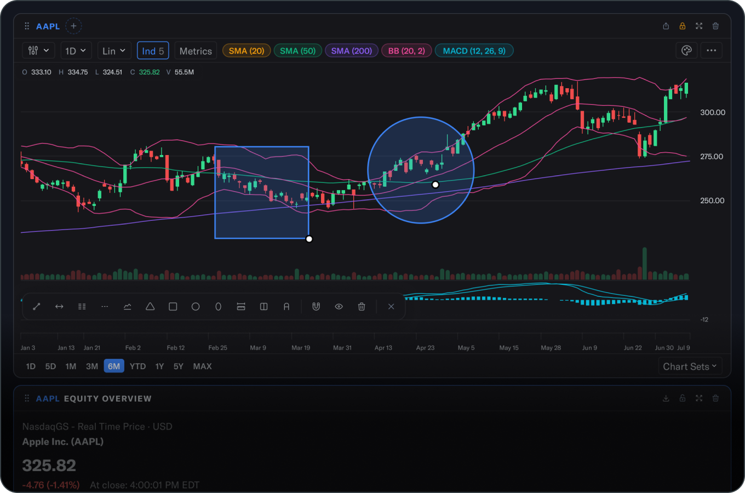Image resolution: width=745 pixels, height=493 pixels.
Task: Download the Equity Overview data
Action: coord(666,398)
